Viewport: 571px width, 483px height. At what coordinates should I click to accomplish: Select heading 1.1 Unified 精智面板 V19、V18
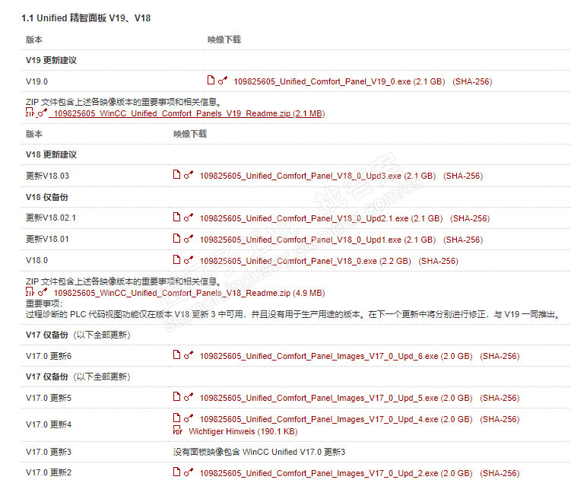pos(86,17)
